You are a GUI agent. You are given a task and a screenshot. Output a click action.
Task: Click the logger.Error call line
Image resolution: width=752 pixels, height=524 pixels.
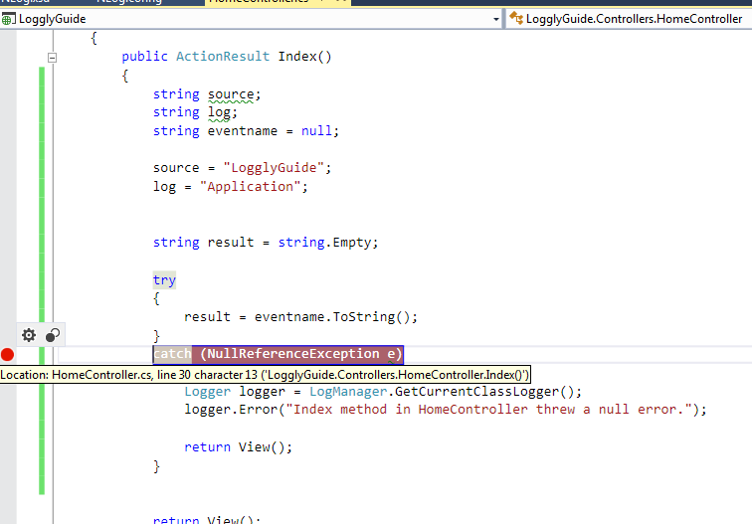coord(445,410)
